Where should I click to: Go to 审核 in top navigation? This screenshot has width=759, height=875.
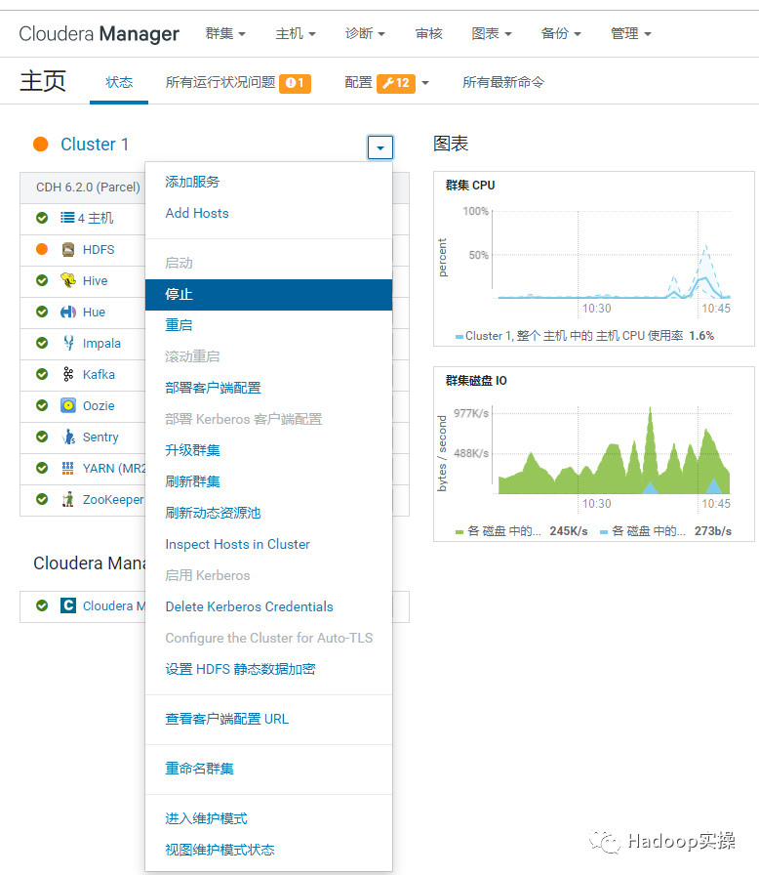[x=428, y=34]
